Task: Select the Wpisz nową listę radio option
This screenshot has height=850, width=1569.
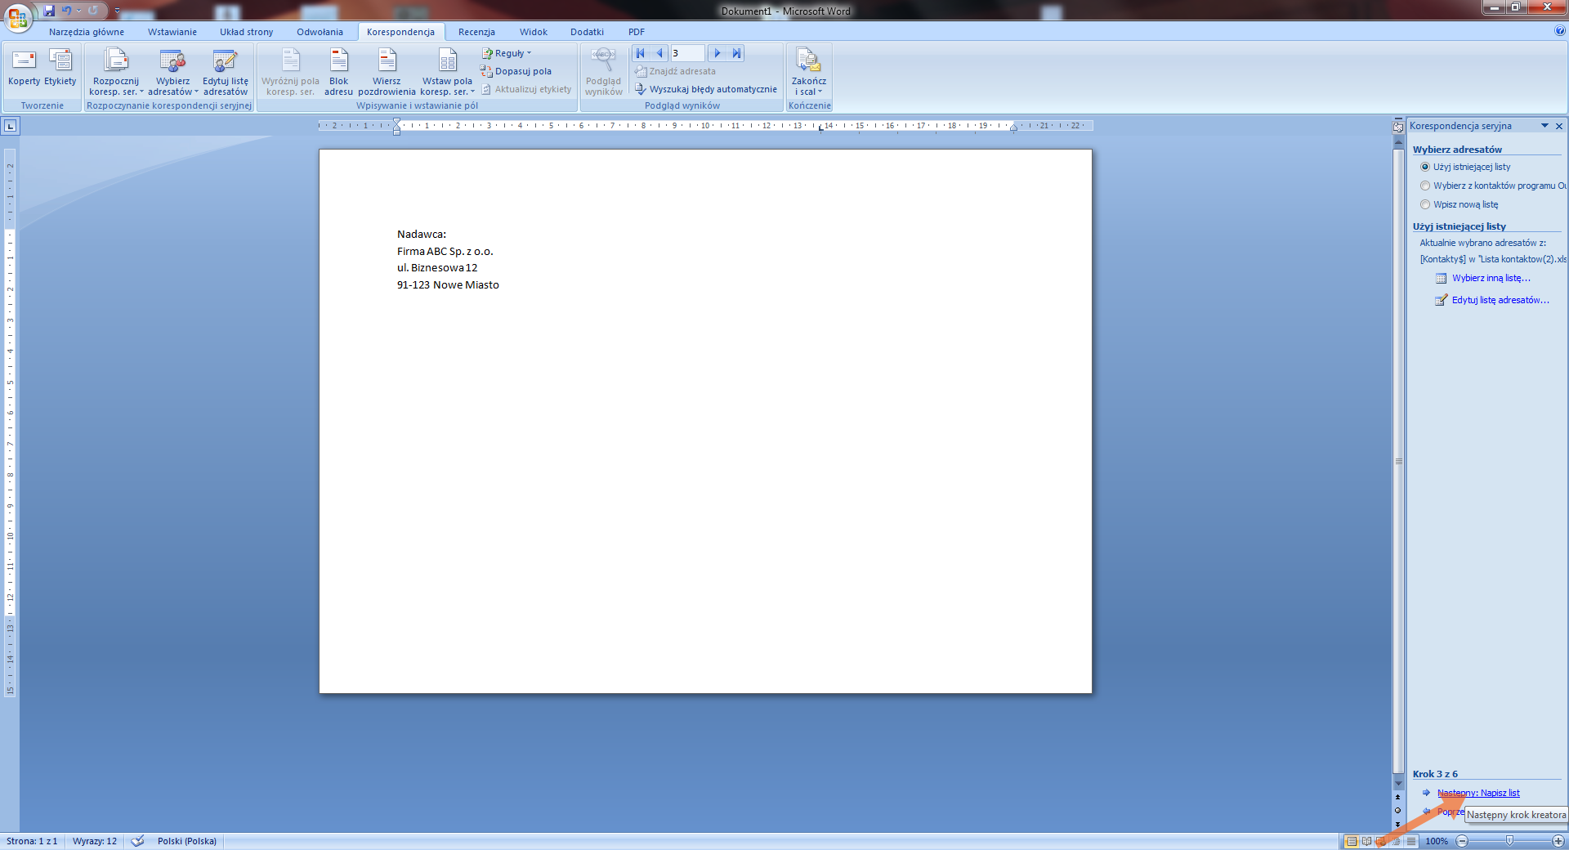Action: click(1425, 204)
